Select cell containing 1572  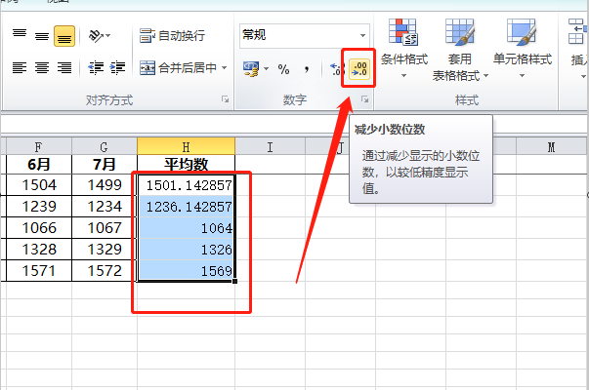click(105, 270)
